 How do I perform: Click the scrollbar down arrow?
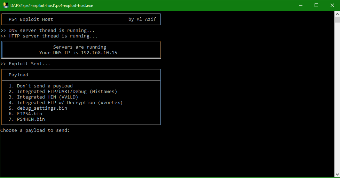pos(337,174)
